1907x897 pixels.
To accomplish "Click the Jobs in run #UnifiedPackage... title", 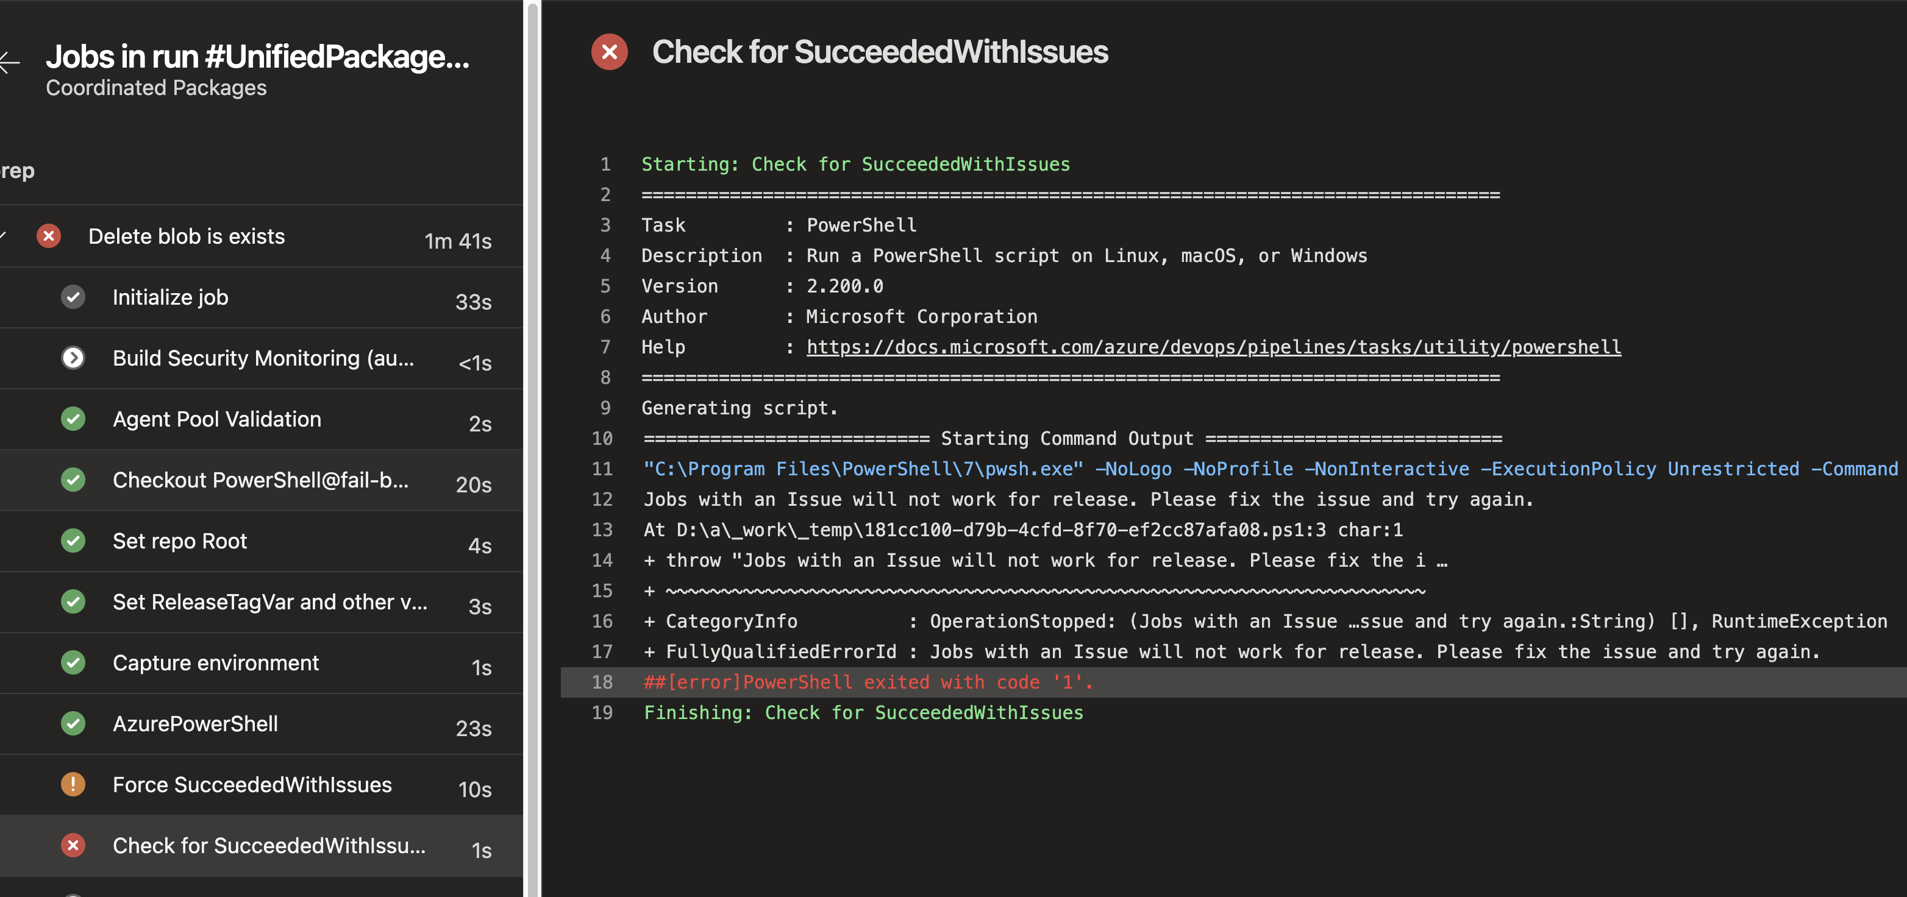I will point(258,57).
